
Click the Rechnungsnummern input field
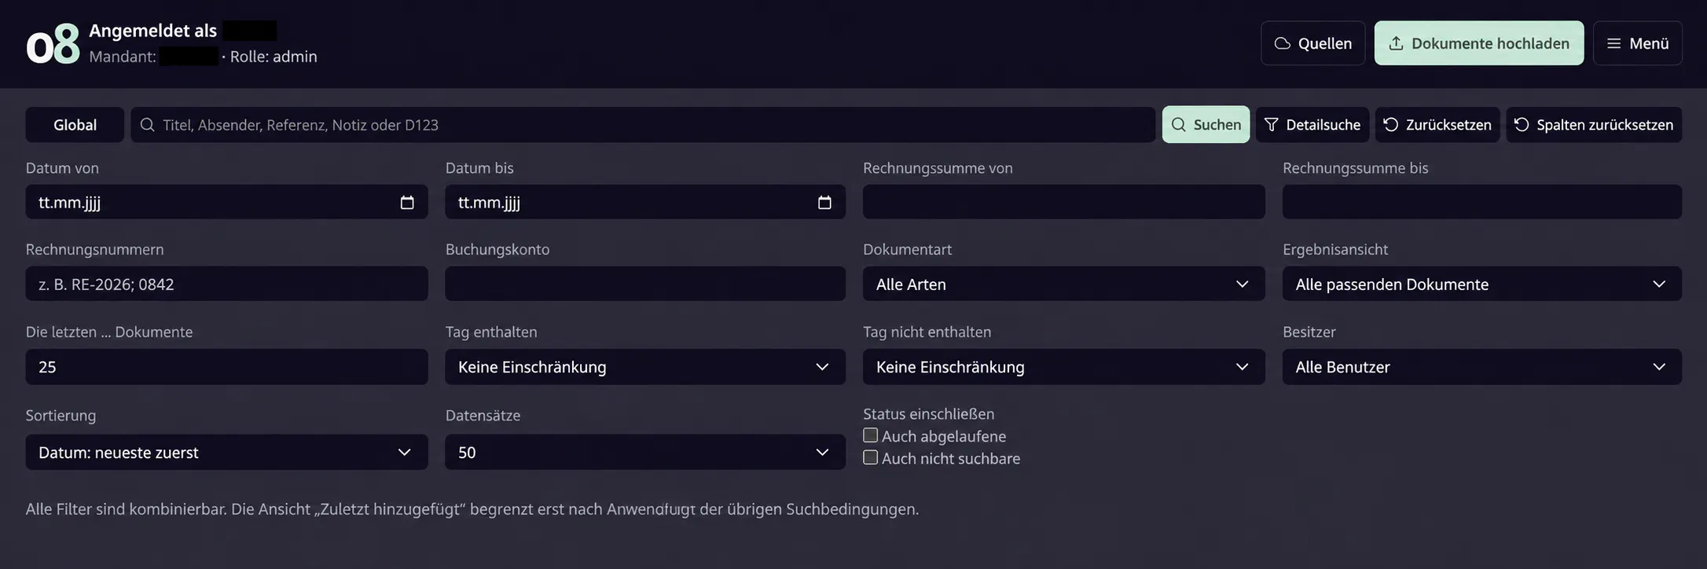pyautogui.click(x=226, y=284)
